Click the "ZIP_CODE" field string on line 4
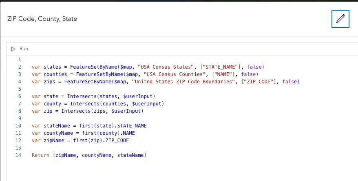Image resolution: width=358 pixels, height=181 pixels. [x=259, y=82]
